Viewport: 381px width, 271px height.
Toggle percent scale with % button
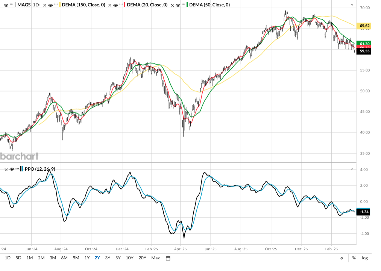(x=354, y=258)
